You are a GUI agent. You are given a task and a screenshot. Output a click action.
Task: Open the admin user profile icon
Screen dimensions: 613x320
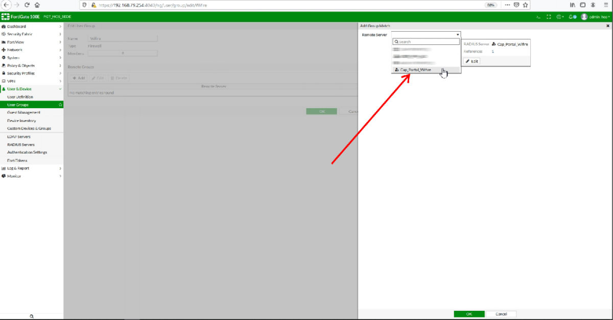[x=584, y=17]
